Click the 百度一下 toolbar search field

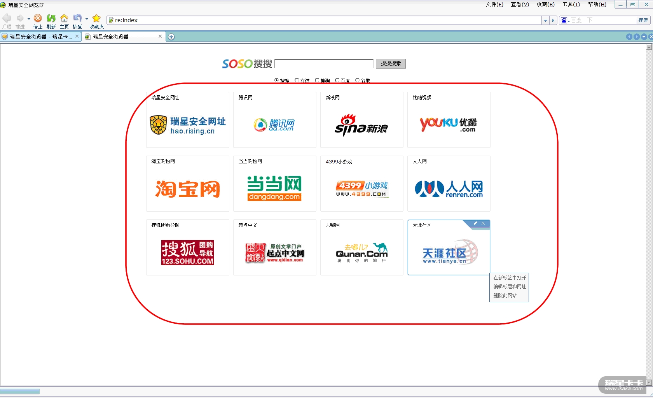coord(602,20)
